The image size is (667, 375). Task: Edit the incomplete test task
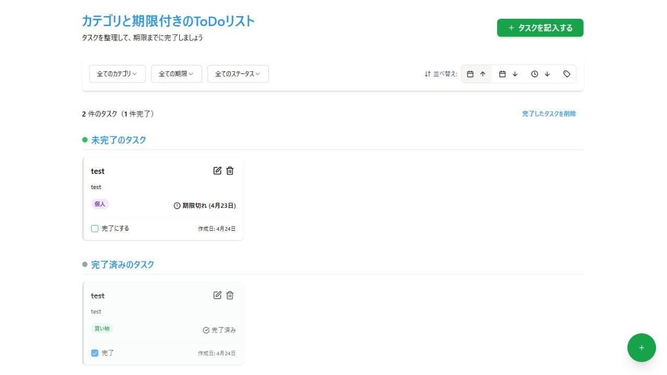point(217,171)
